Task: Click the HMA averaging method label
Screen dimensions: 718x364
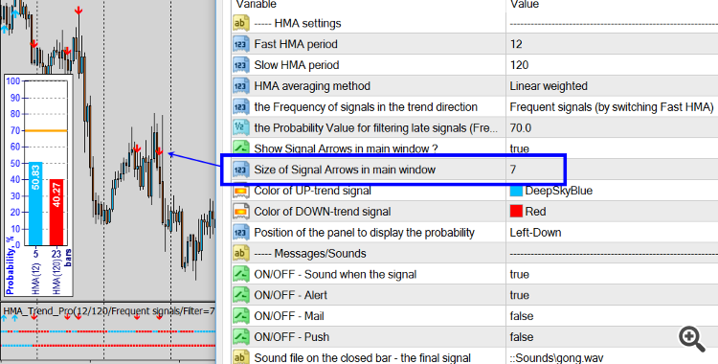Action: 312,86
